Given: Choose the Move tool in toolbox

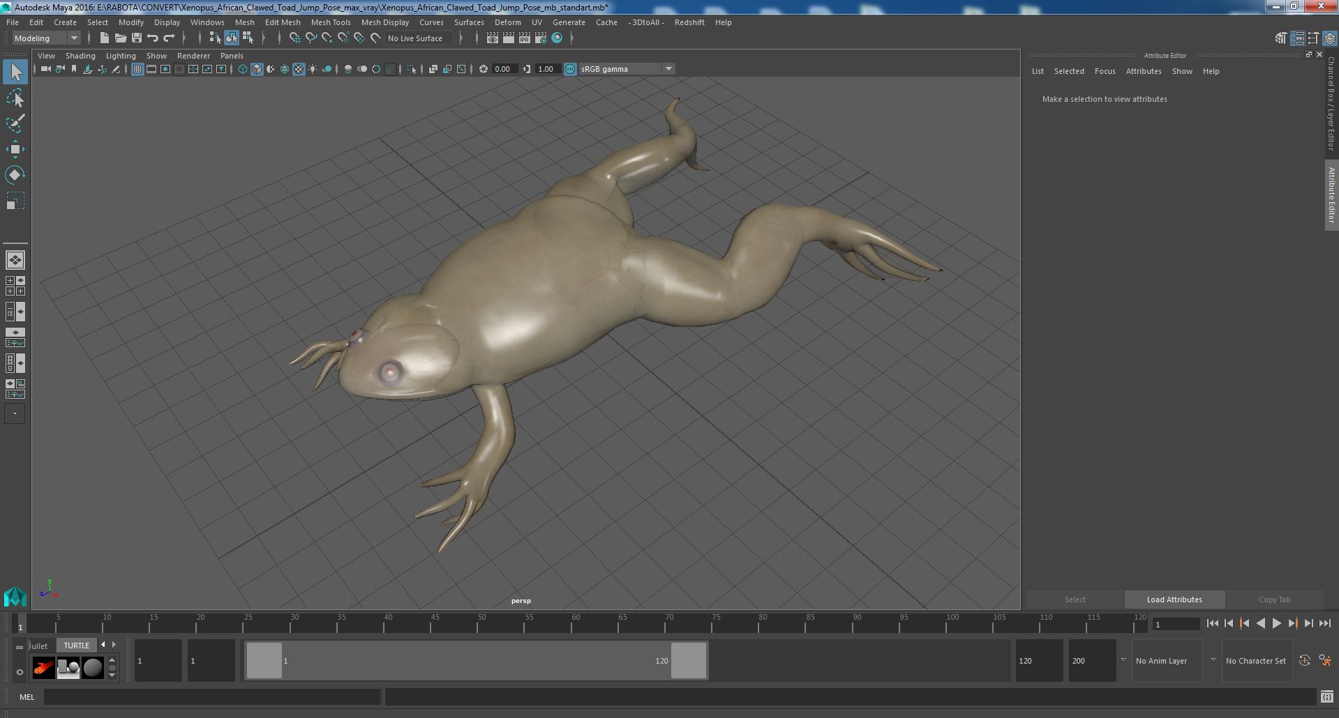Looking at the screenshot, I should (15, 149).
